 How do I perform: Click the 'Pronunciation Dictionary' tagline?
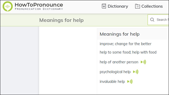point(39,9)
